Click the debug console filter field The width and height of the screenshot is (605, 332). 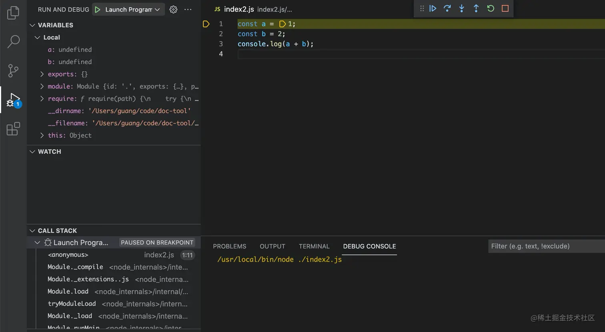pyautogui.click(x=544, y=246)
